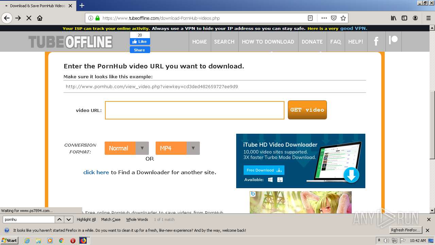Toggle Whole Words option
This screenshot has width=435, height=245.
click(x=137, y=219)
